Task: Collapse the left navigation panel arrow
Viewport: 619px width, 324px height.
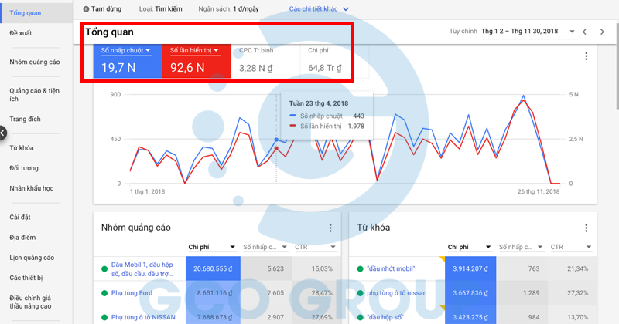Action: [x=3, y=133]
